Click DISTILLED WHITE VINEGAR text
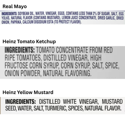Screen dimensions: 125x125 coord(69,101)
